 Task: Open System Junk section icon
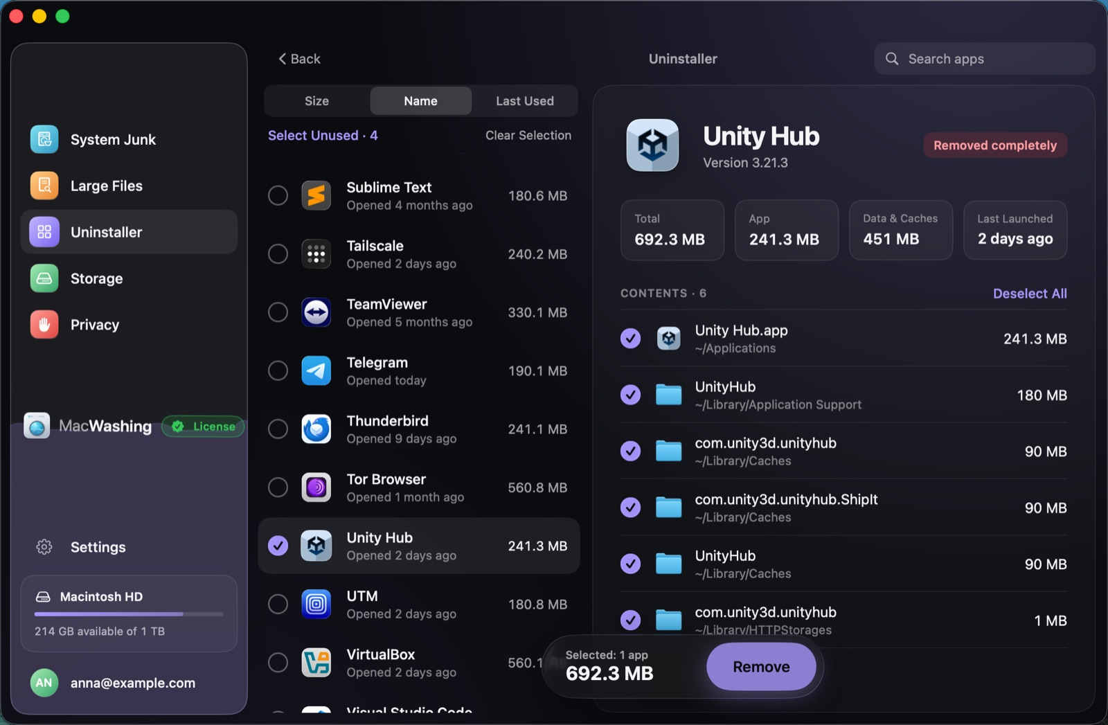[x=44, y=139]
